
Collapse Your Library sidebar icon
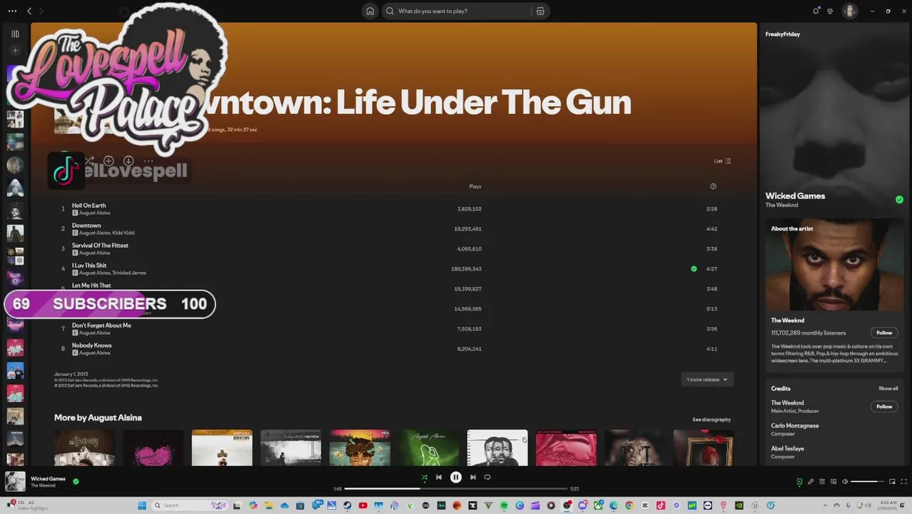(x=15, y=34)
